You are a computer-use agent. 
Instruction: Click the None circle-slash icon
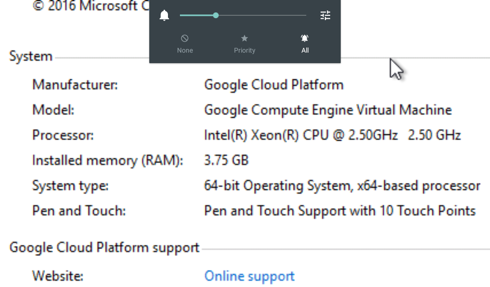(185, 38)
